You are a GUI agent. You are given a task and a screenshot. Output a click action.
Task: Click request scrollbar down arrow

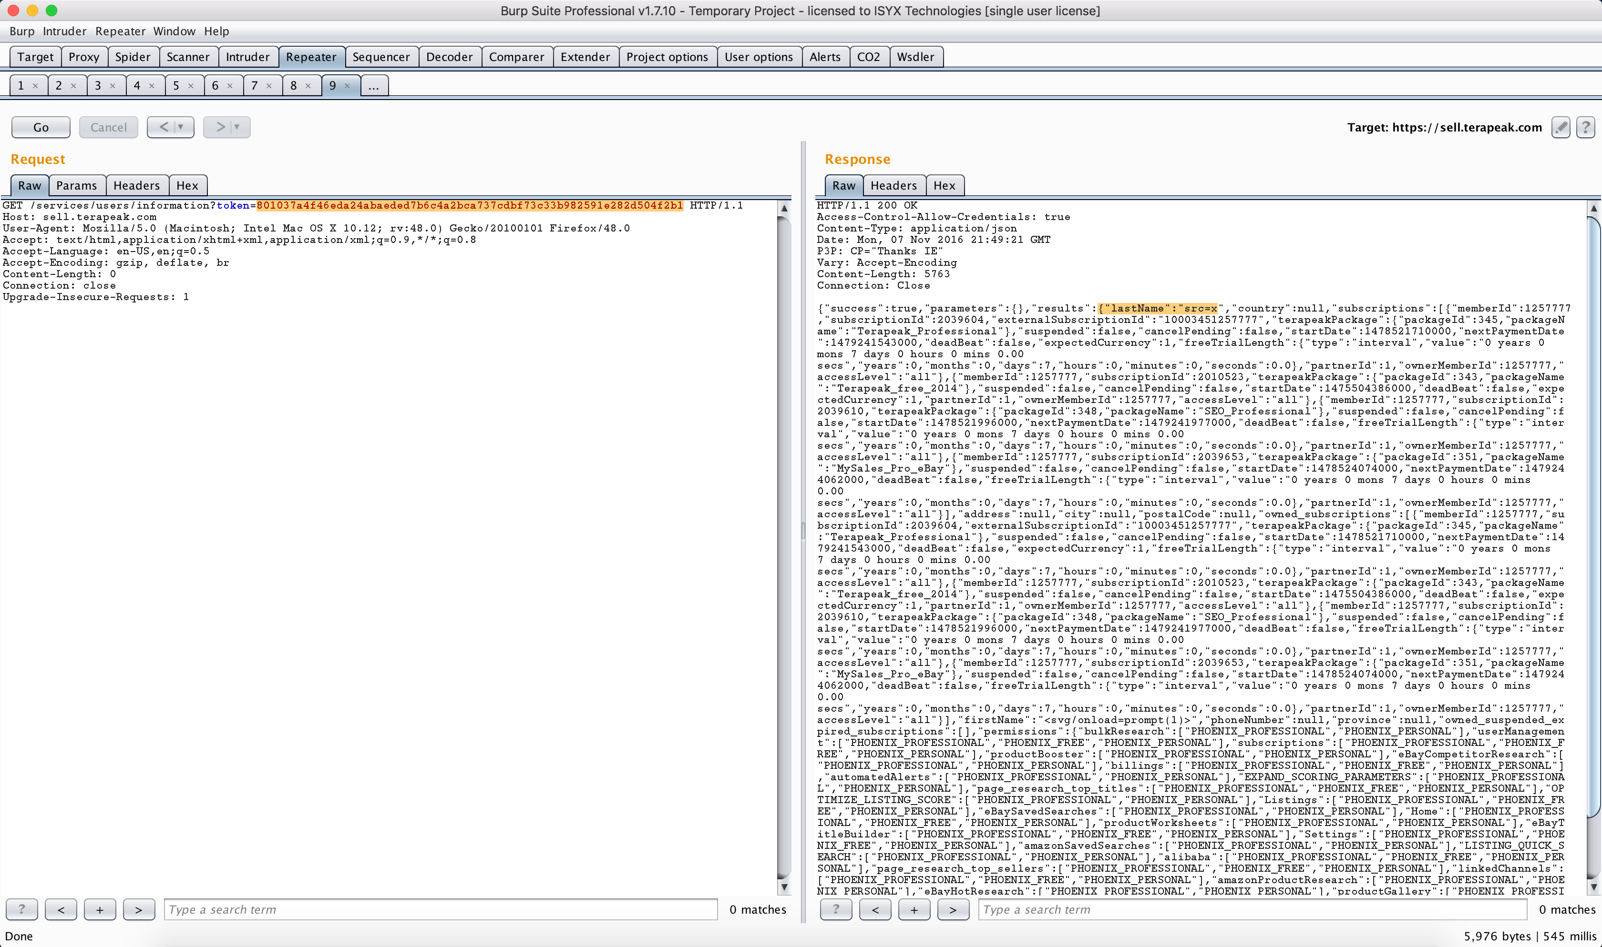(x=784, y=887)
